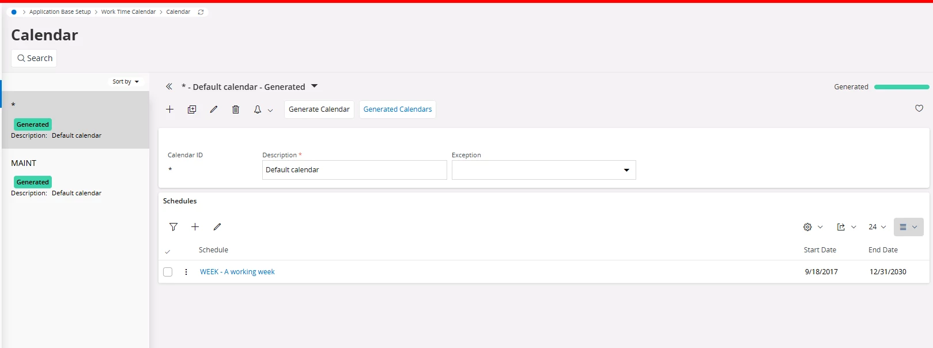Click Calendar ID value asterisk
The height and width of the screenshot is (348, 933).
click(170, 170)
